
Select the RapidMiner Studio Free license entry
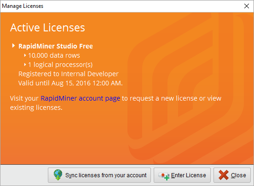point(56,46)
